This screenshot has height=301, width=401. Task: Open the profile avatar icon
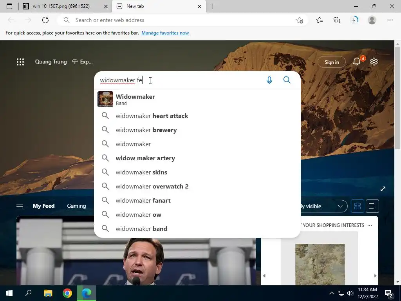[x=372, y=20]
